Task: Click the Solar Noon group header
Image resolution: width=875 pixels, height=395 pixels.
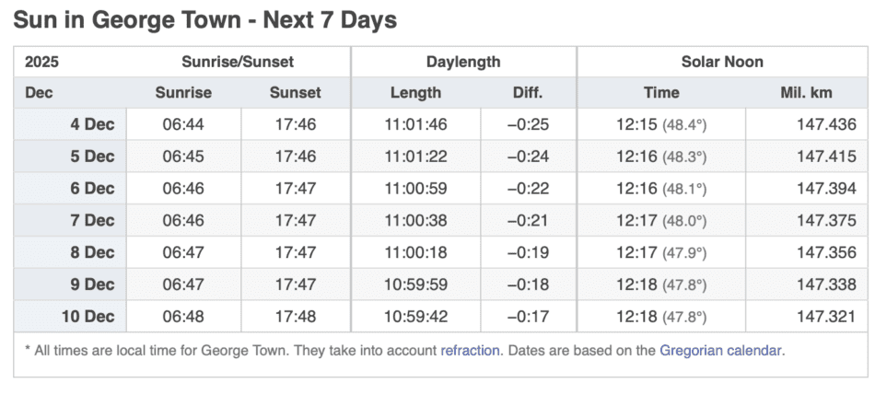Action: [721, 62]
